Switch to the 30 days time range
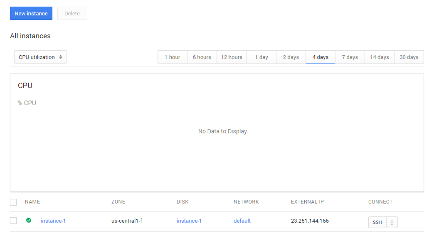429x243 pixels. tap(409, 57)
